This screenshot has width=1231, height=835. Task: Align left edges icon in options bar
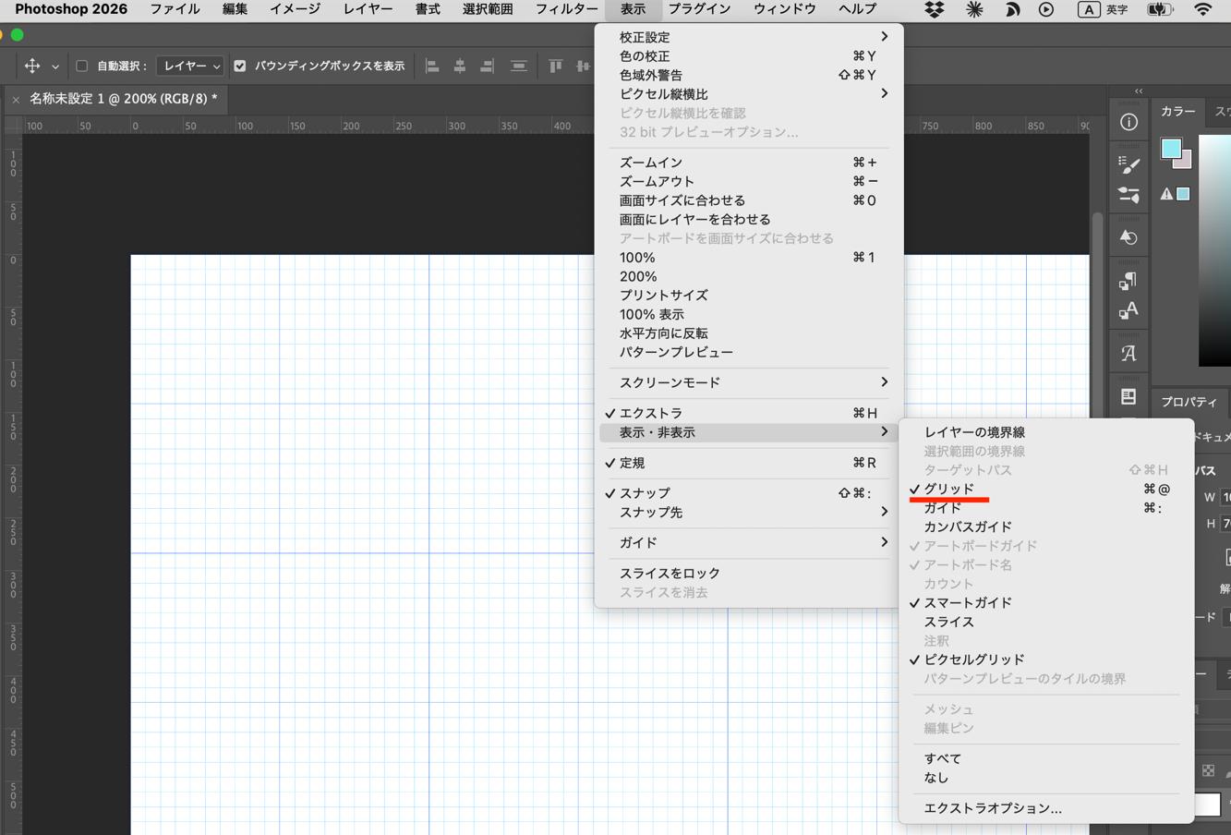point(432,66)
